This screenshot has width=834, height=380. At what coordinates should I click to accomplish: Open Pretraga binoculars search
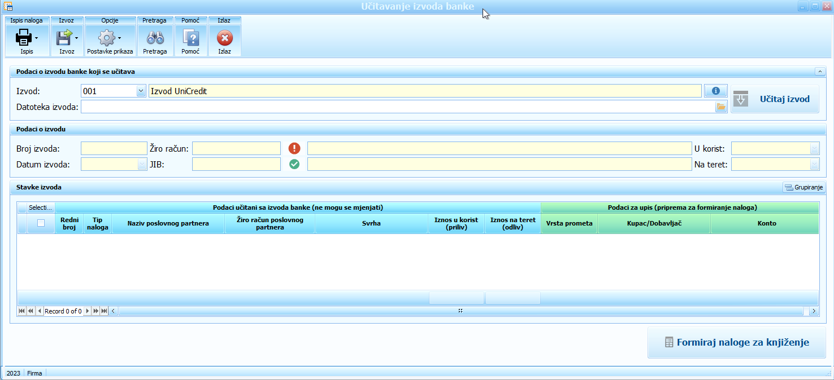tap(155, 38)
